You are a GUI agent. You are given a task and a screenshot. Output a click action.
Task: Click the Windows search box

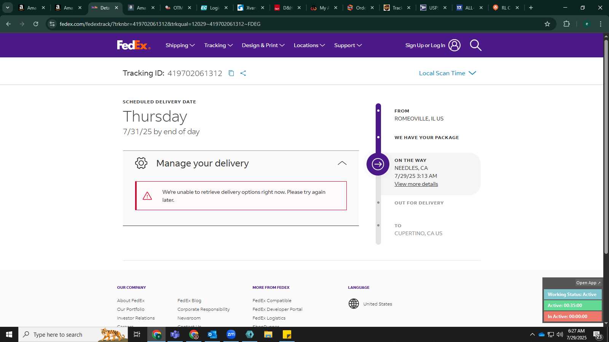(x=73, y=334)
